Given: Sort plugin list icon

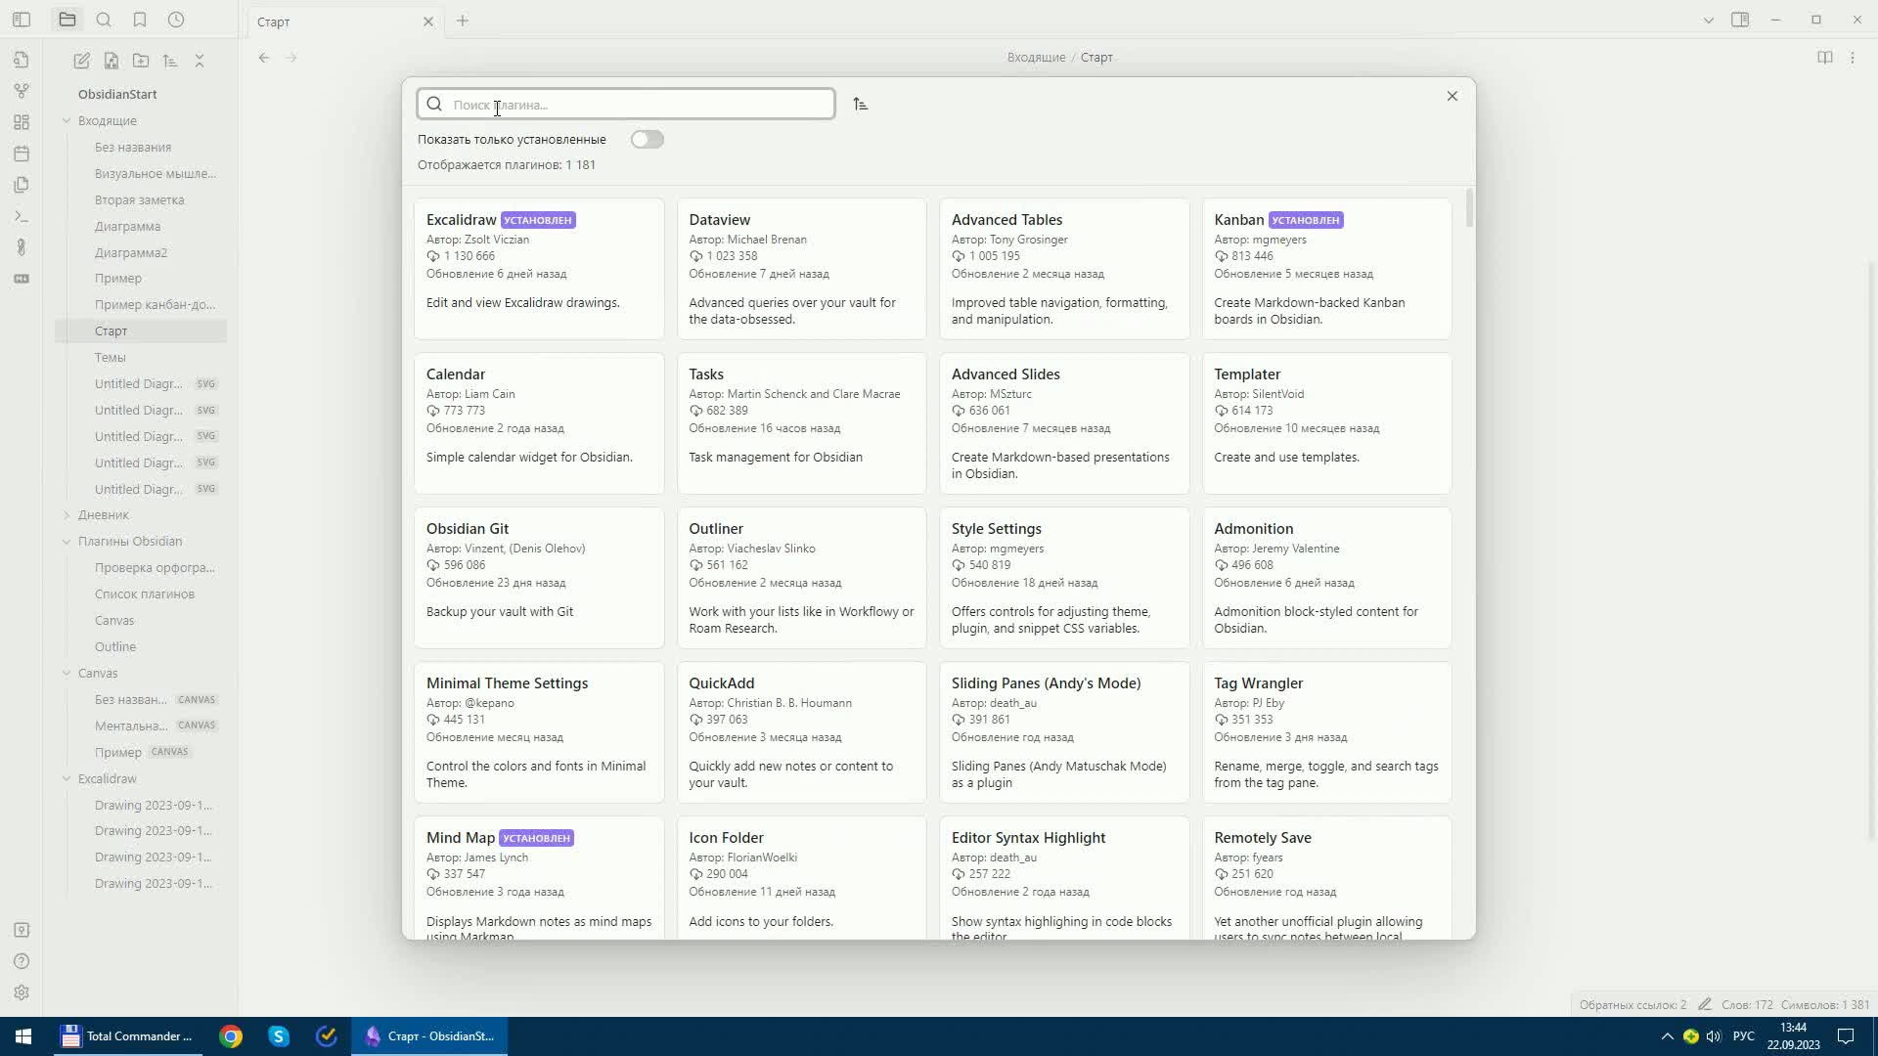Looking at the screenshot, I should click(x=861, y=104).
